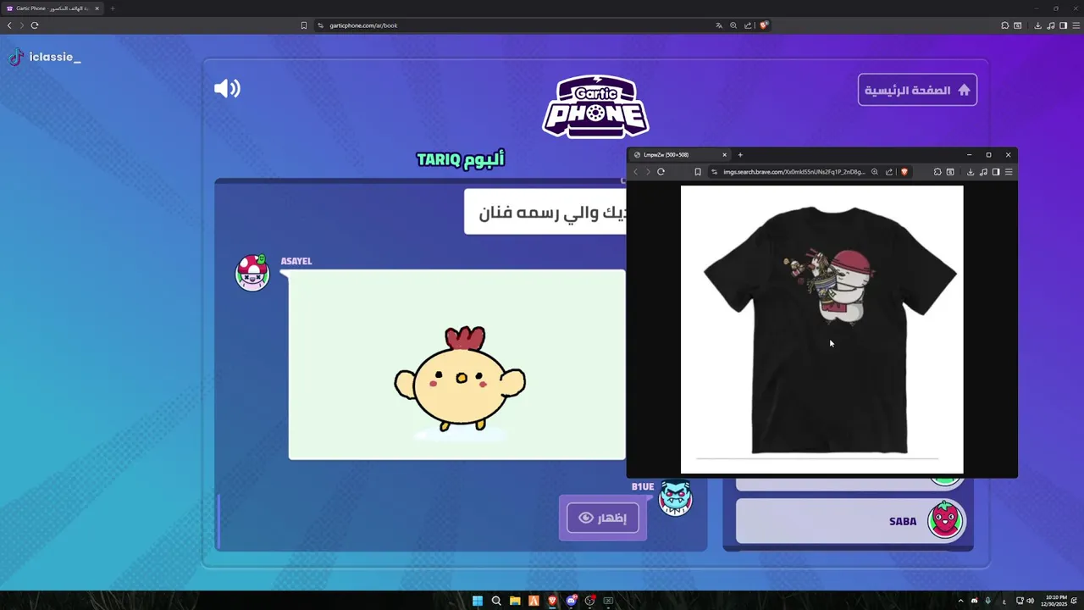Open Brave browser from taskbar

click(x=552, y=601)
